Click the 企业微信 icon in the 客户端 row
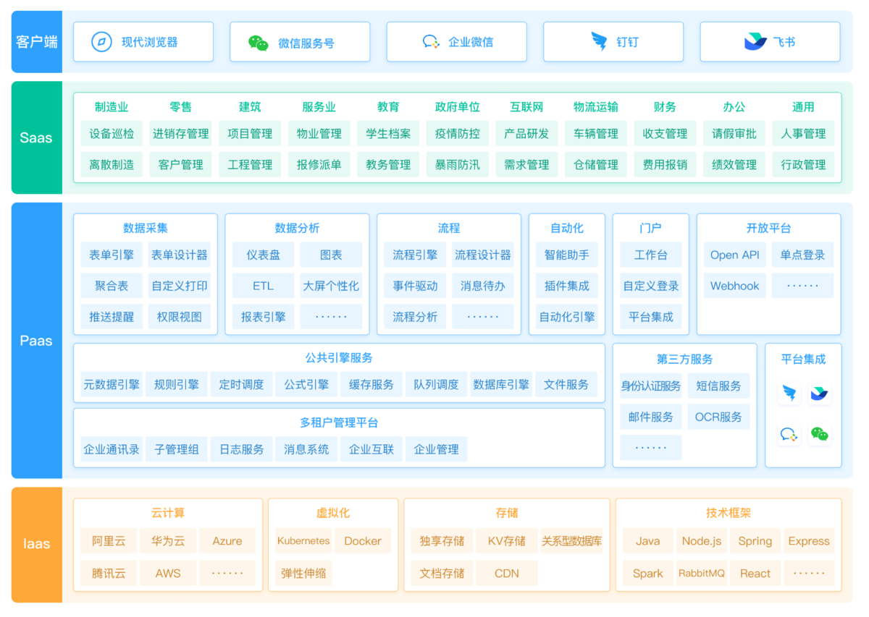Image resolution: width=869 pixels, height=617 pixels. coord(431,42)
